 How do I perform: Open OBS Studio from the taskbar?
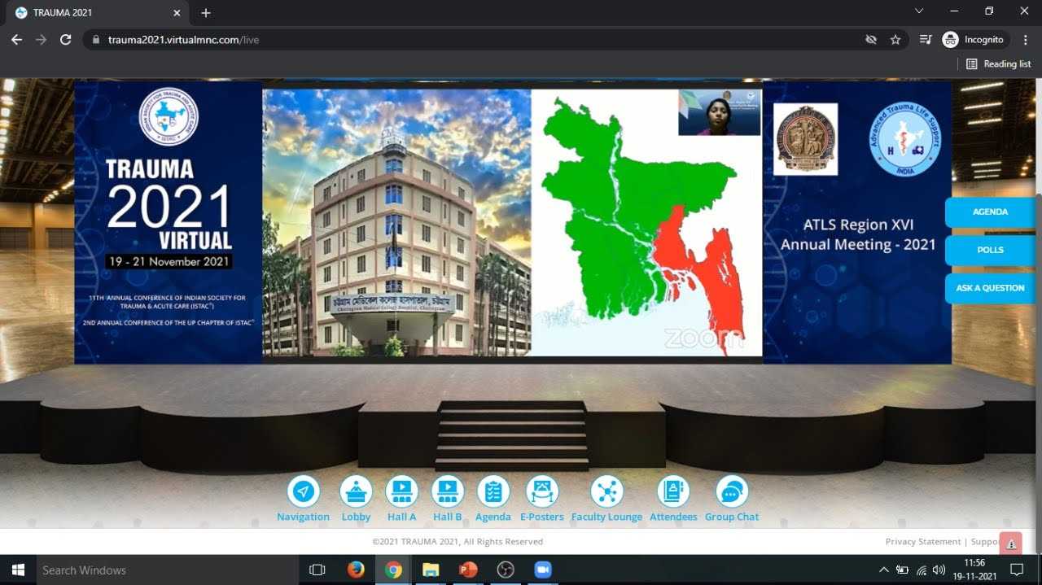pos(506,570)
